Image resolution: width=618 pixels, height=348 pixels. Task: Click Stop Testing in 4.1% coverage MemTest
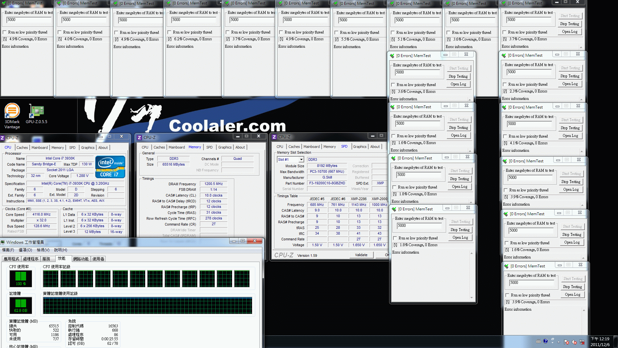pos(570,128)
